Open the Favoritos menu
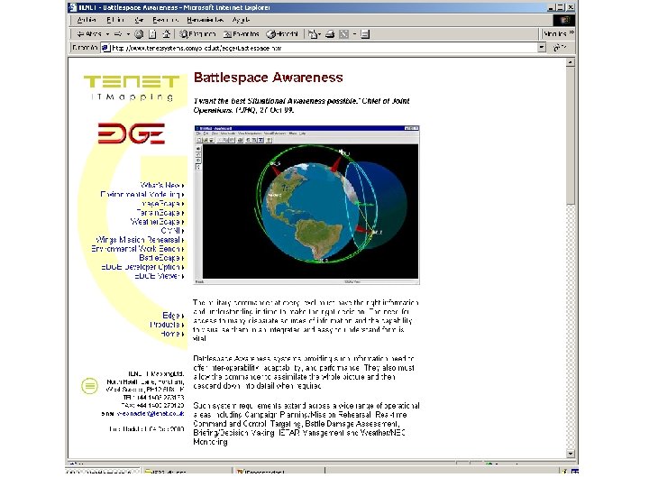 coord(165,20)
